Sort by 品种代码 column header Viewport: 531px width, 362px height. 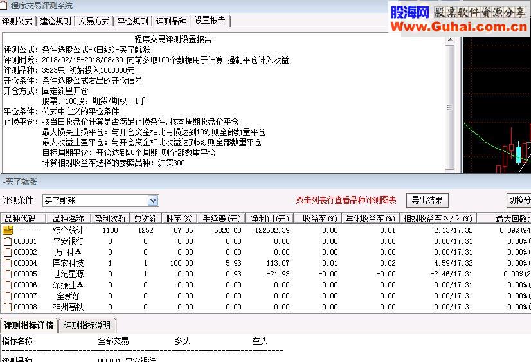tap(23, 219)
